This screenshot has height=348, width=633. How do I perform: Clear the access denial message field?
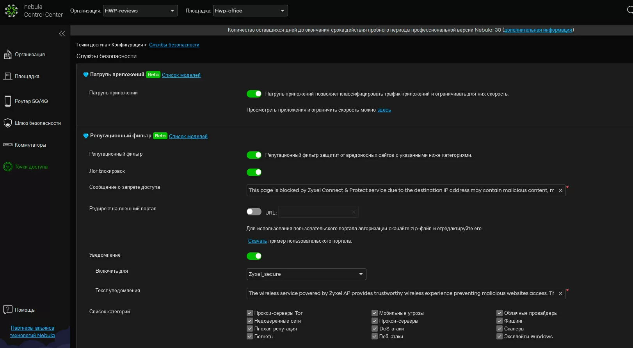click(x=560, y=190)
